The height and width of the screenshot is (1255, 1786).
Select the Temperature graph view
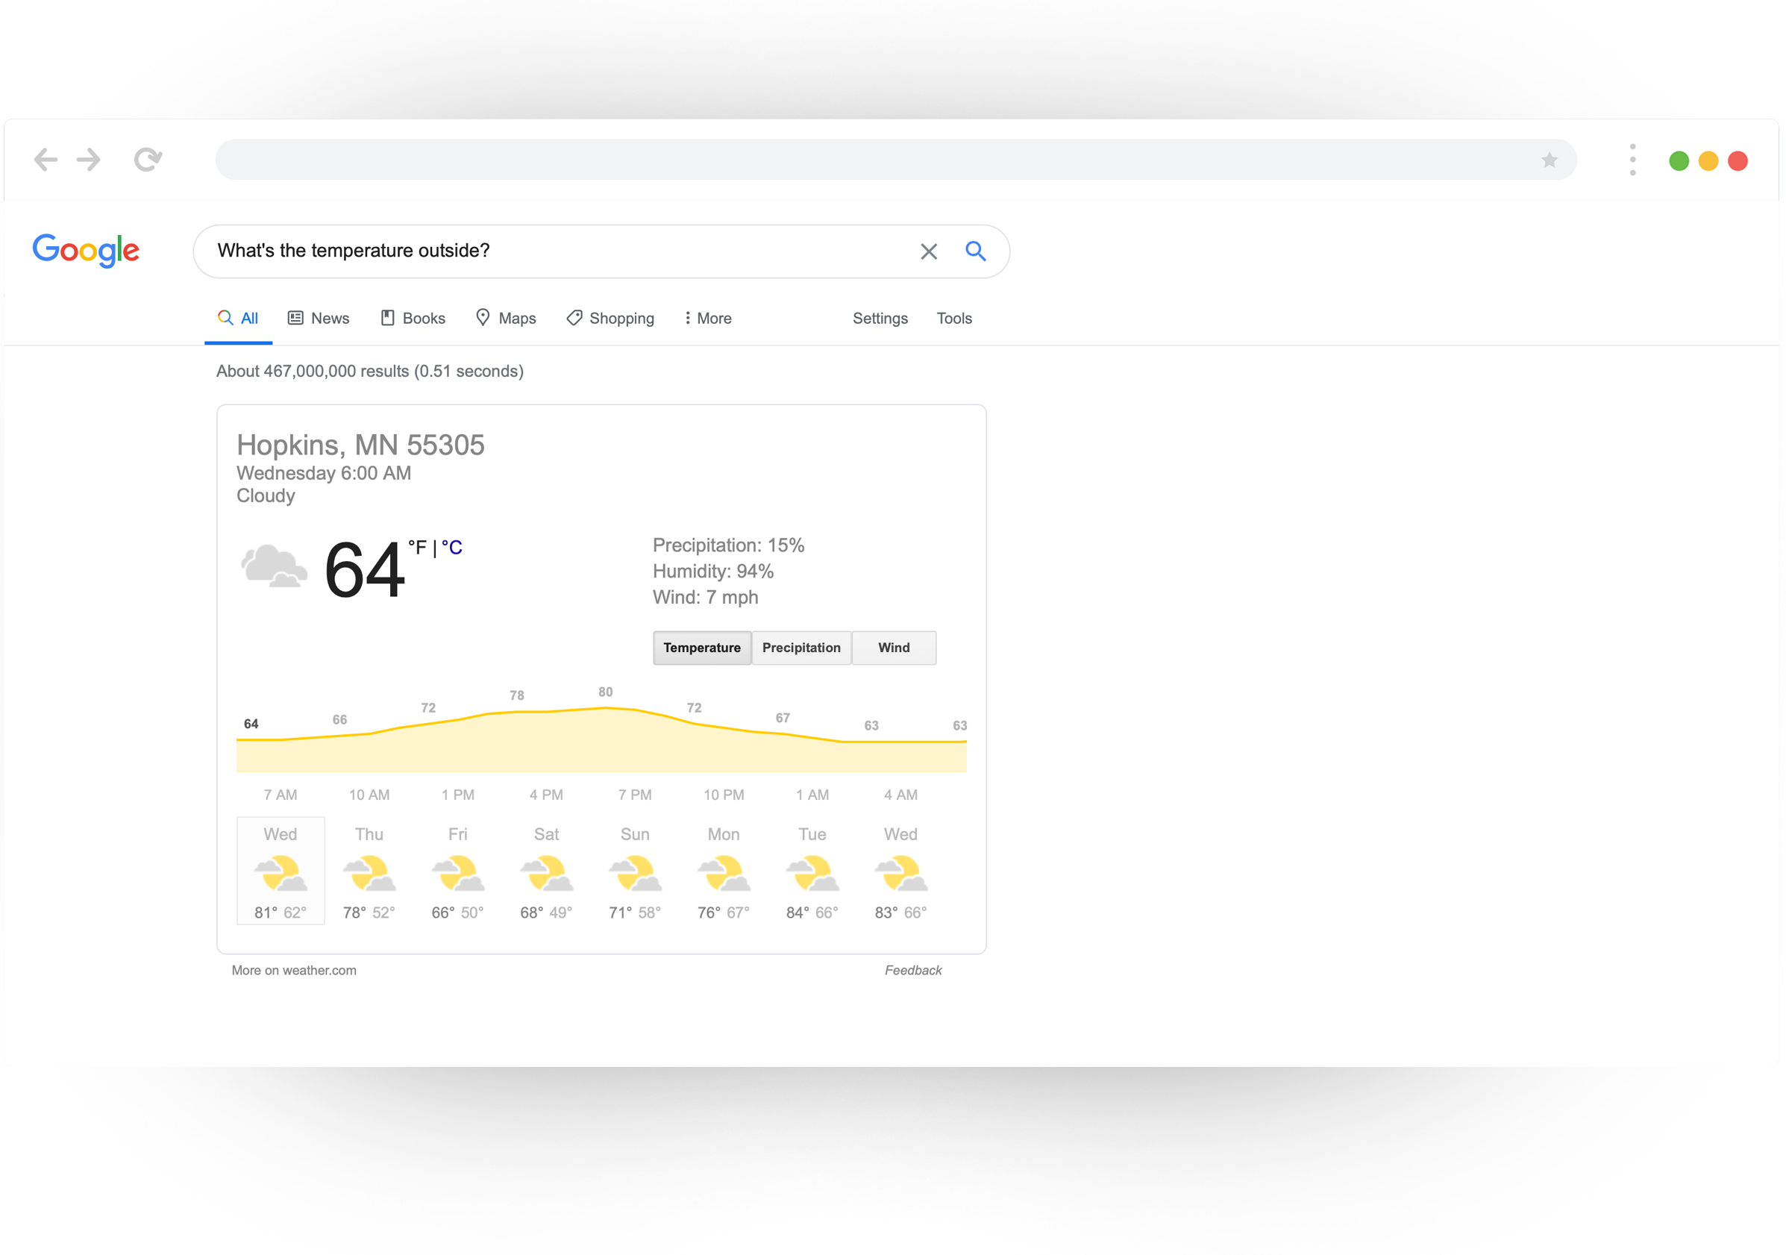click(x=701, y=648)
